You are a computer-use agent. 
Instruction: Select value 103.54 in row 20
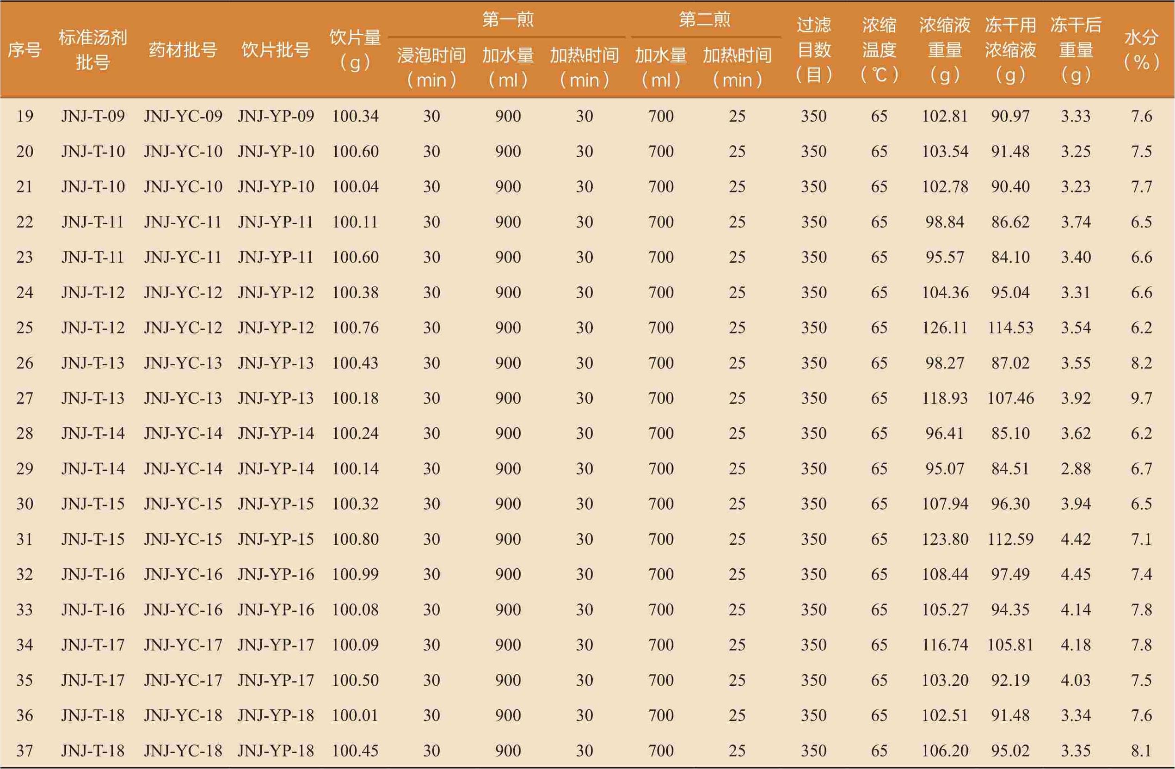(x=944, y=151)
